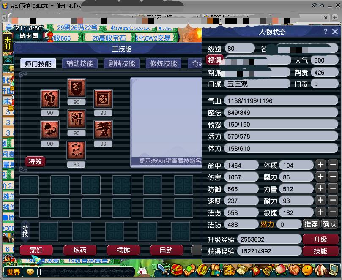Click the upward caret icon in title bar
342x280 pixels.
click(322, 5)
